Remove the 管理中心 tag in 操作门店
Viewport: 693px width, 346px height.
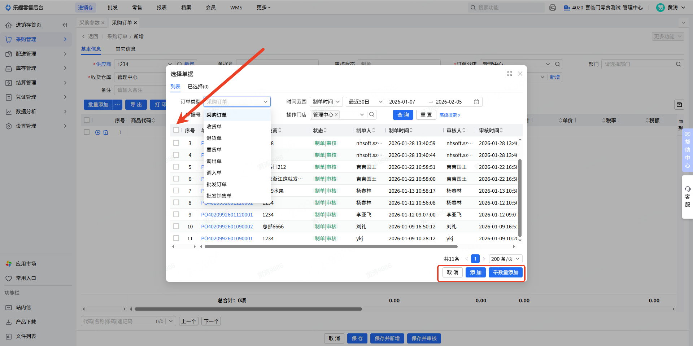coord(336,115)
